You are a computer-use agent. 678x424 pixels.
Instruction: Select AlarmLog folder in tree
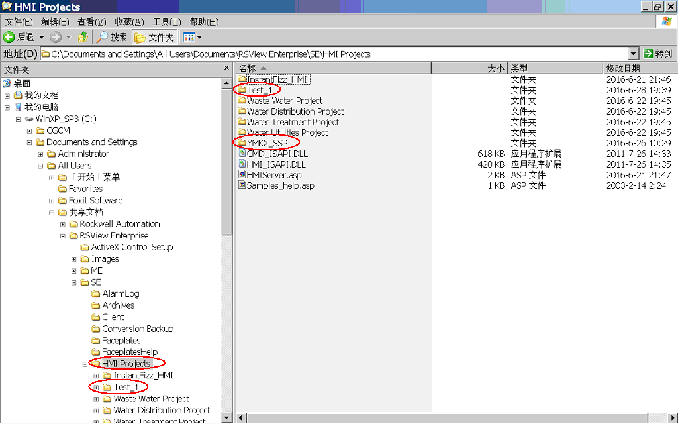(x=116, y=294)
